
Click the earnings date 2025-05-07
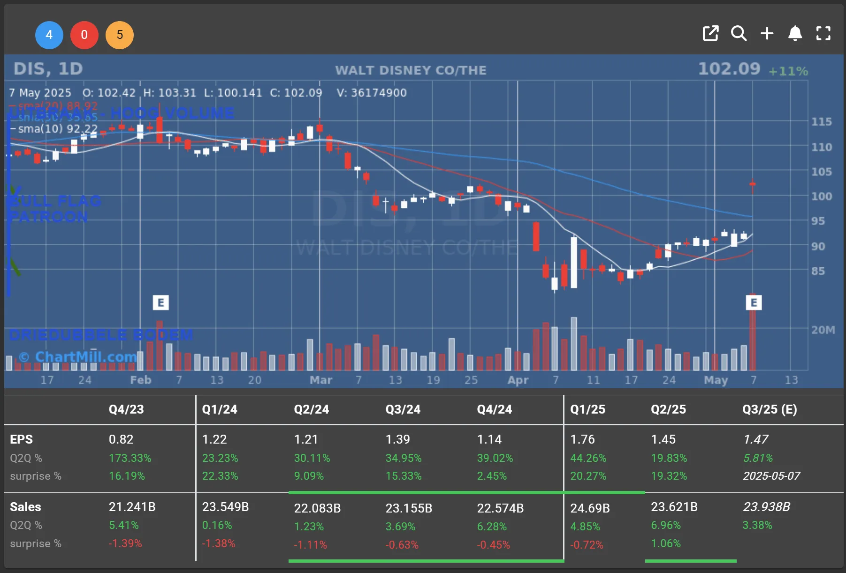pos(771,476)
